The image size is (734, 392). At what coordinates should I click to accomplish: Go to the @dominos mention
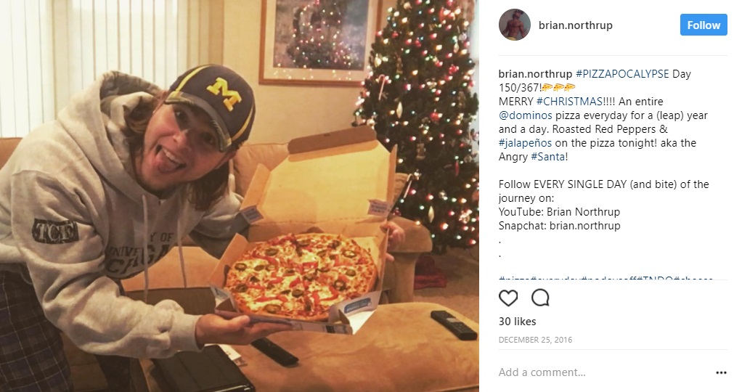pos(525,115)
